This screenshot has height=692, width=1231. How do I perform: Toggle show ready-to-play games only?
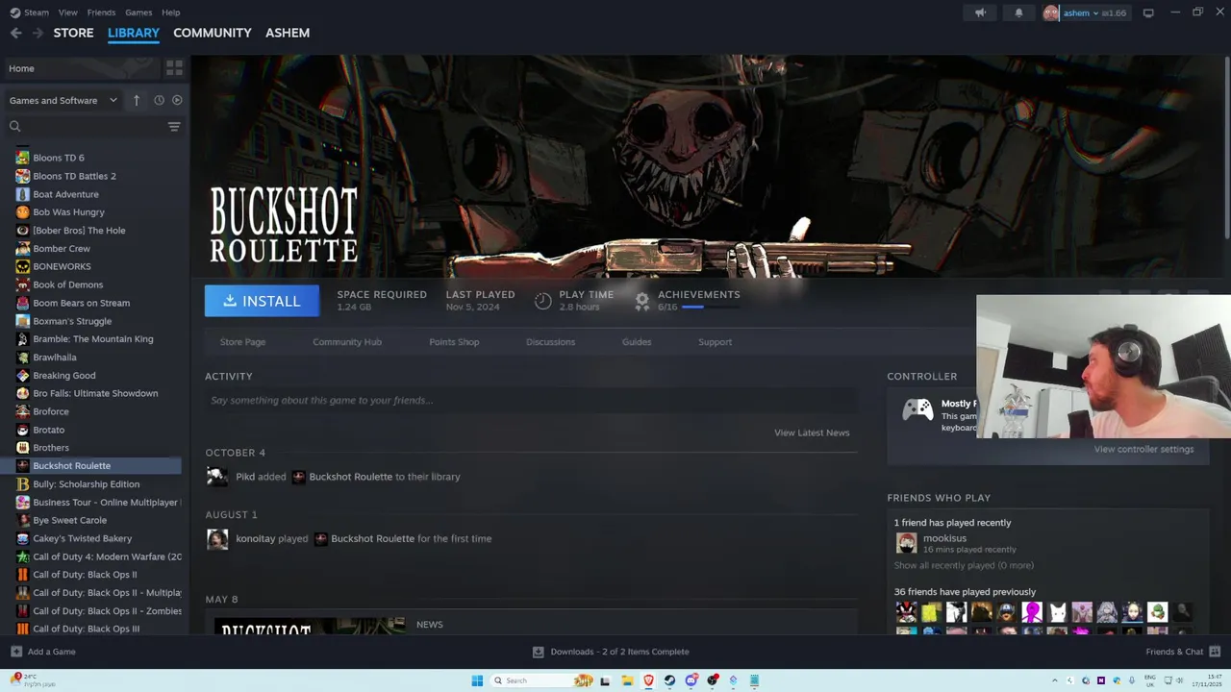tap(177, 100)
